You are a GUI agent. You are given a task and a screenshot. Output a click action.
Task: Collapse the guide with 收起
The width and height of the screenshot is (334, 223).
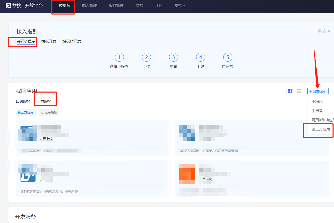pos(324,31)
